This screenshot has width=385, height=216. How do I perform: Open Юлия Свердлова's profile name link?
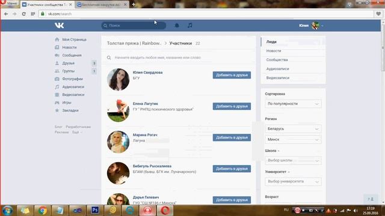click(147, 73)
